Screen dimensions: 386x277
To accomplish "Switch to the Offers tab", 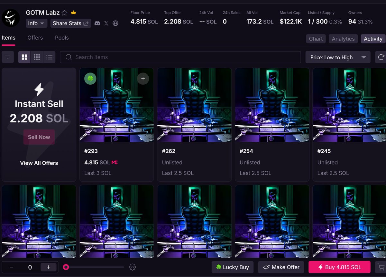I will pos(35,38).
